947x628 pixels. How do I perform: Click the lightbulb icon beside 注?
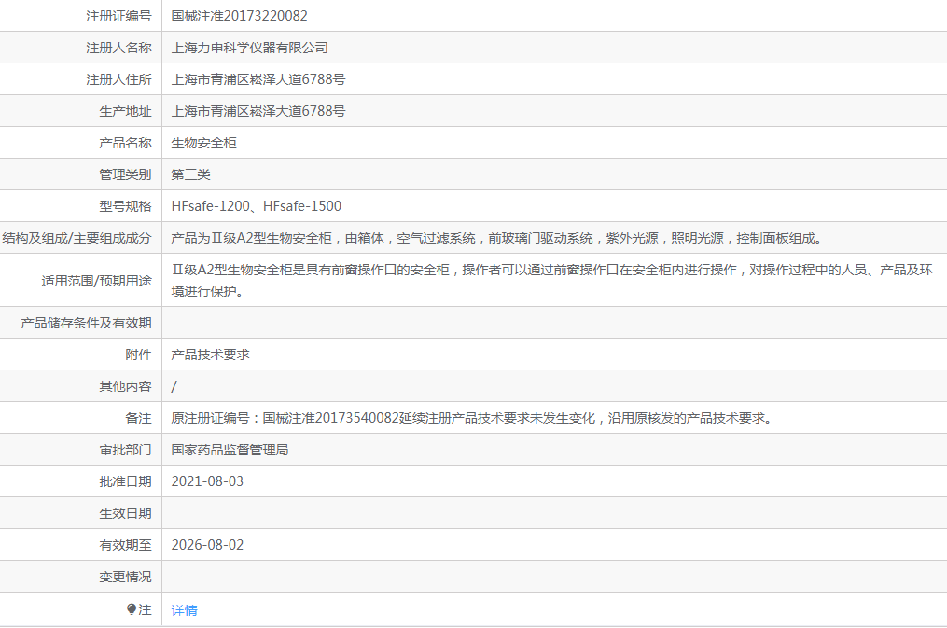tap(131, 609)
